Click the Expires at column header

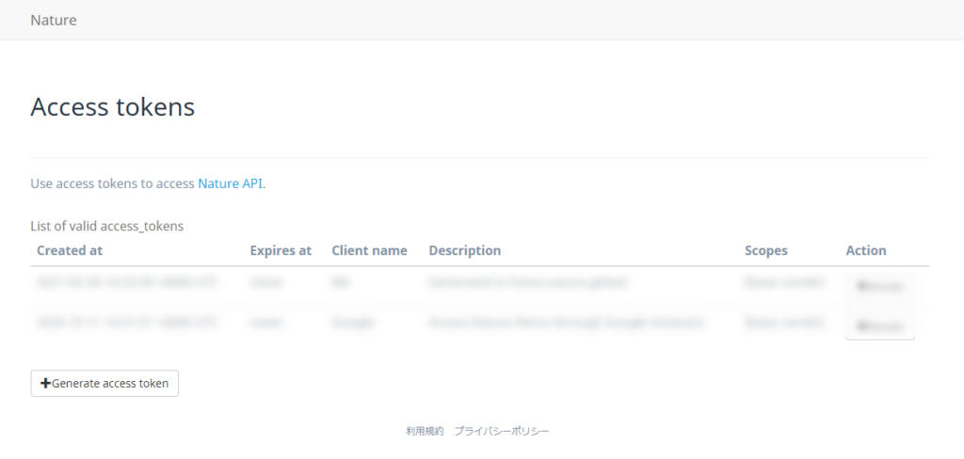point(281,250)
